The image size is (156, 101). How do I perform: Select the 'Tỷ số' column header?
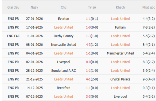tap(92, 7)
